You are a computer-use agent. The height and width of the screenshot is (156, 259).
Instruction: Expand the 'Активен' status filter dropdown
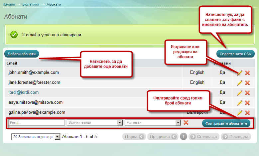[153, 123]
